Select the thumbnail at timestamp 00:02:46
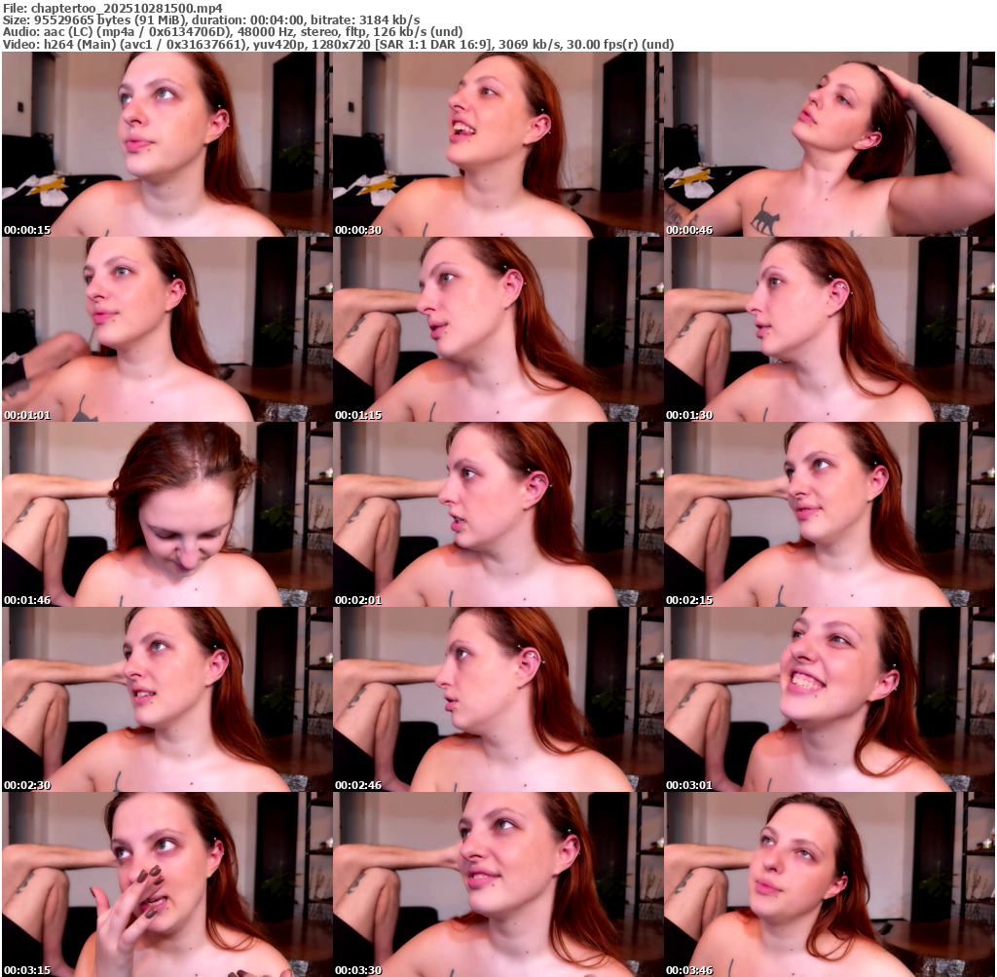This screenshot has height=977, width=997. pyautogui.click(x=498, y=699)
